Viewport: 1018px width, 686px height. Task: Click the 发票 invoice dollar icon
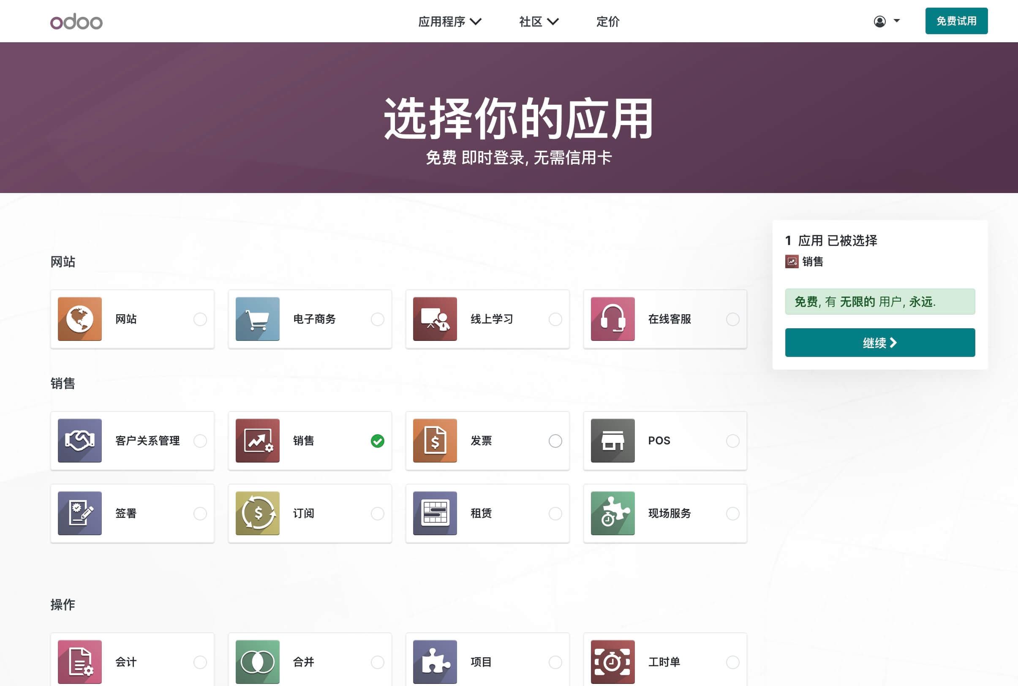click(435, 441)
